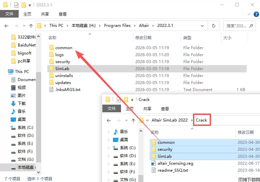Go up one level in Crack window
The width and height of the screenshot is (260, 182).
(x=133, y=121)
